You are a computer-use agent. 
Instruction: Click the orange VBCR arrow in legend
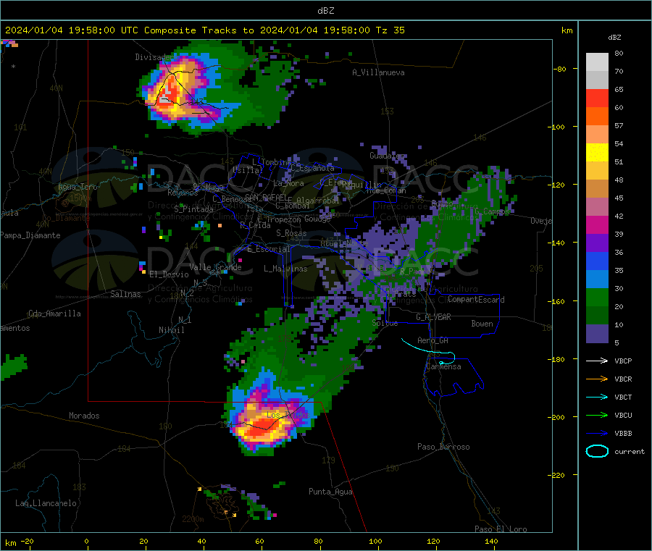[x=597, y=379]
